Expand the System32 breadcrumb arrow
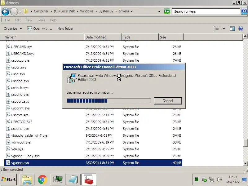 click(x=116, y=11)
